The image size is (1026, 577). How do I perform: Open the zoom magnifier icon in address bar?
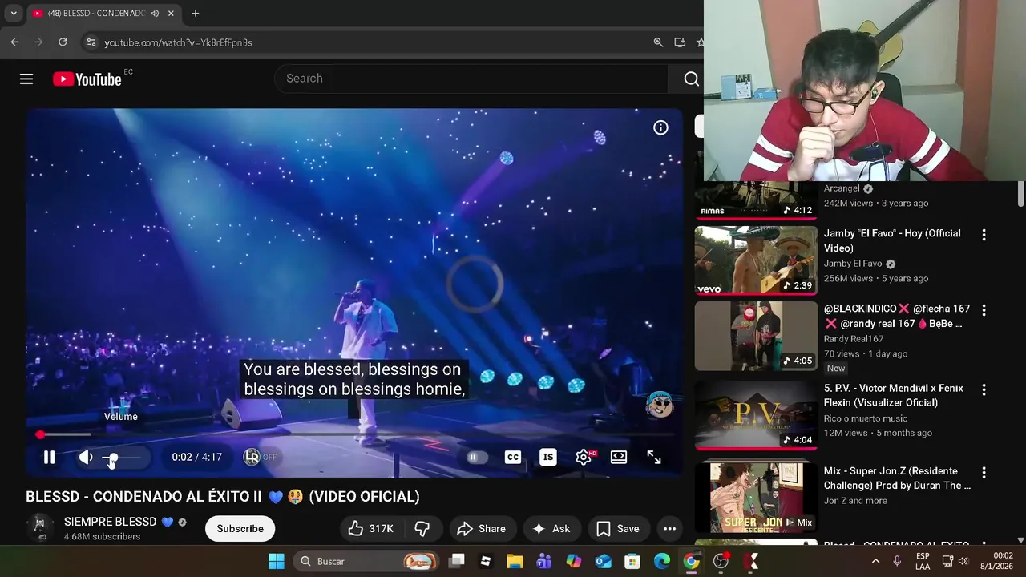[x=658, y=42]
